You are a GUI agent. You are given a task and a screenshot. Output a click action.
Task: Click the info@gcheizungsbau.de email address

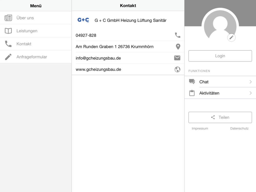[98, 58]
